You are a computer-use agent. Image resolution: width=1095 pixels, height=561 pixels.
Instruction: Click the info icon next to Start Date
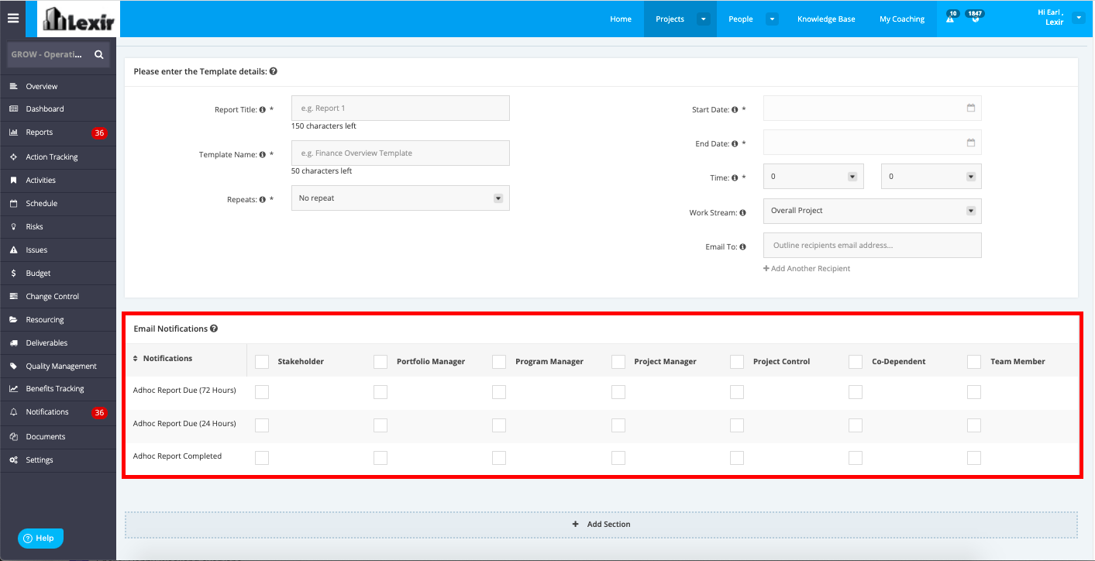tap(735, 110)
